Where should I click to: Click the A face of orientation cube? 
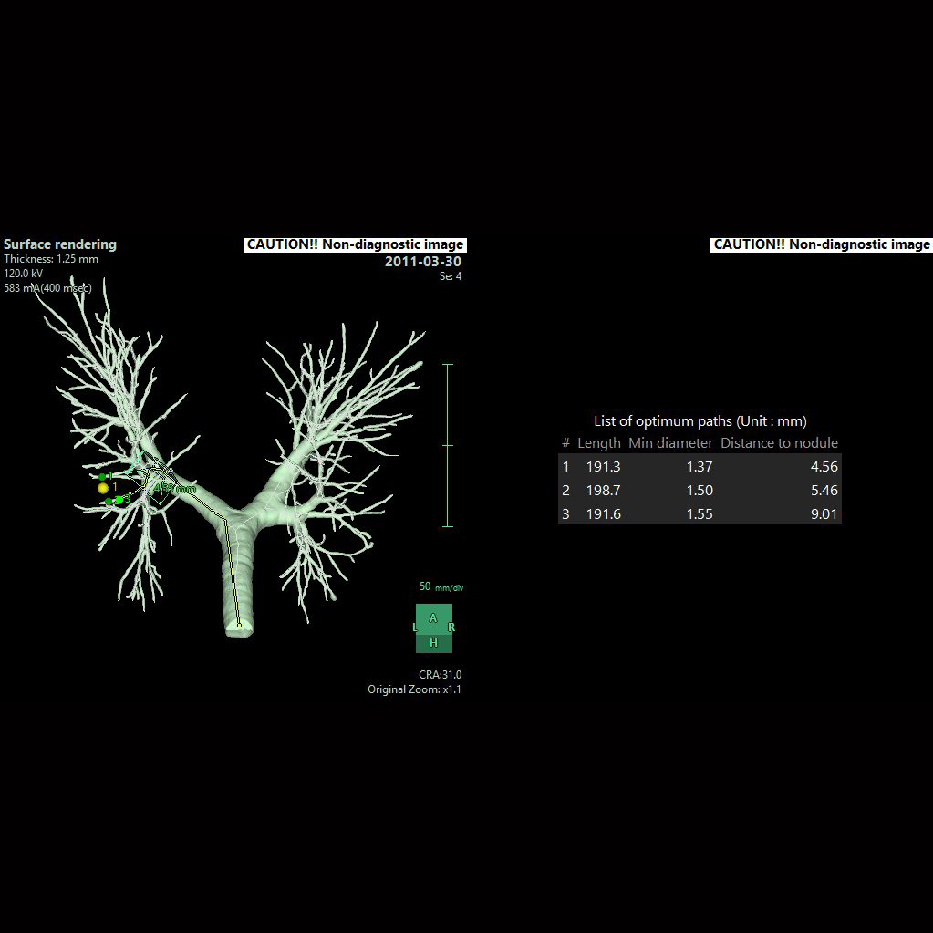point(433,618)
